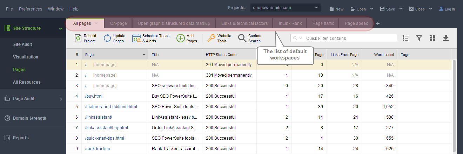Sort by HTTP Status Code column header
463x154 pixels.
coord(229,55)
